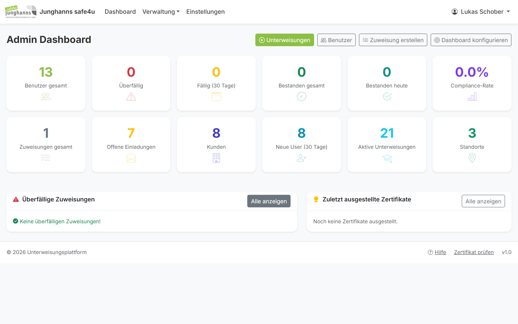
Task: Click the add-user icon under Neue User
Action: point(302,158)
